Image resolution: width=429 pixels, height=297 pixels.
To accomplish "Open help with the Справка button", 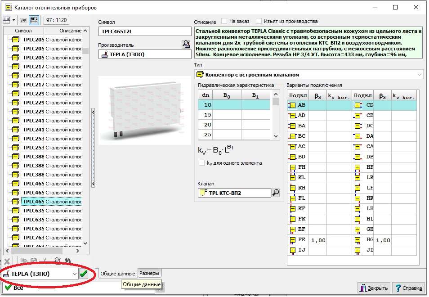I will [x=408, y=288].
